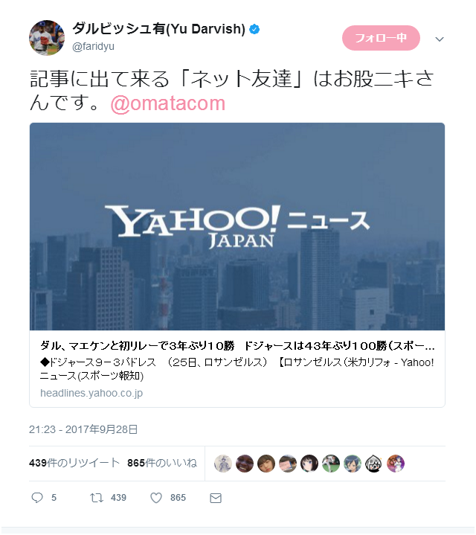Image resolution: width=476 pixels, height=535 pixels.
Task: Click tweet timestamp 21:23 - 2017年9月28日
Action: coord(83,429)
